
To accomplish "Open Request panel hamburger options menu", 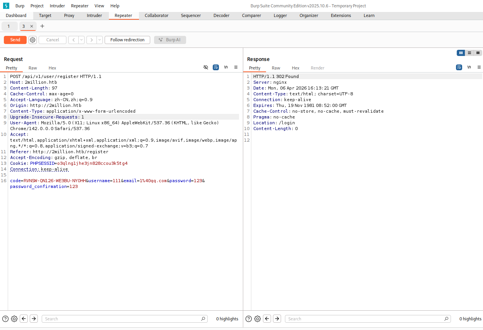I will 236,67.
